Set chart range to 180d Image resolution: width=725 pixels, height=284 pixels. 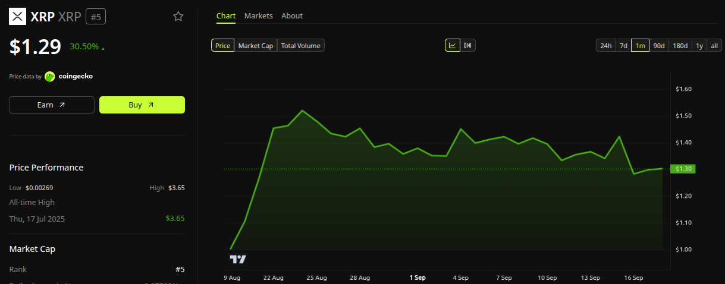click(680, 46)
